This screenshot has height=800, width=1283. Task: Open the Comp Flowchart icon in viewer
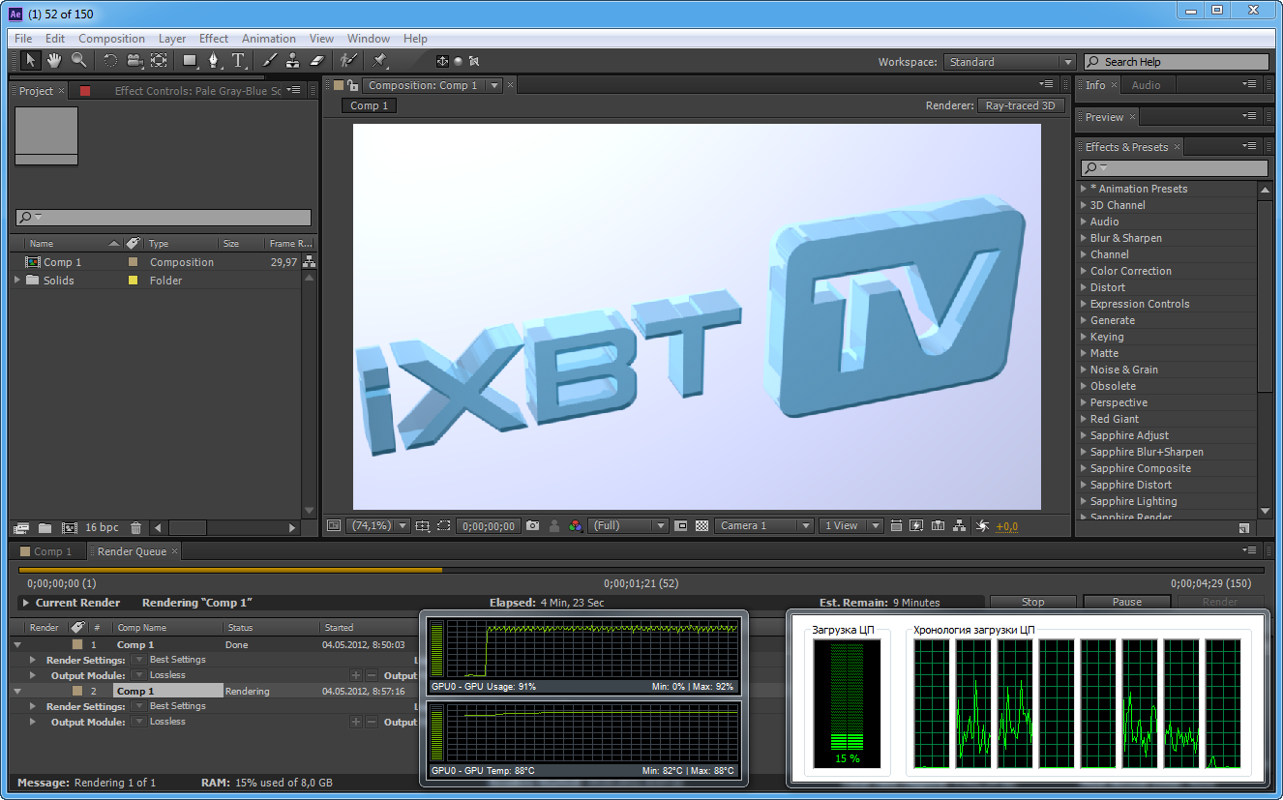tap(959, 526)
